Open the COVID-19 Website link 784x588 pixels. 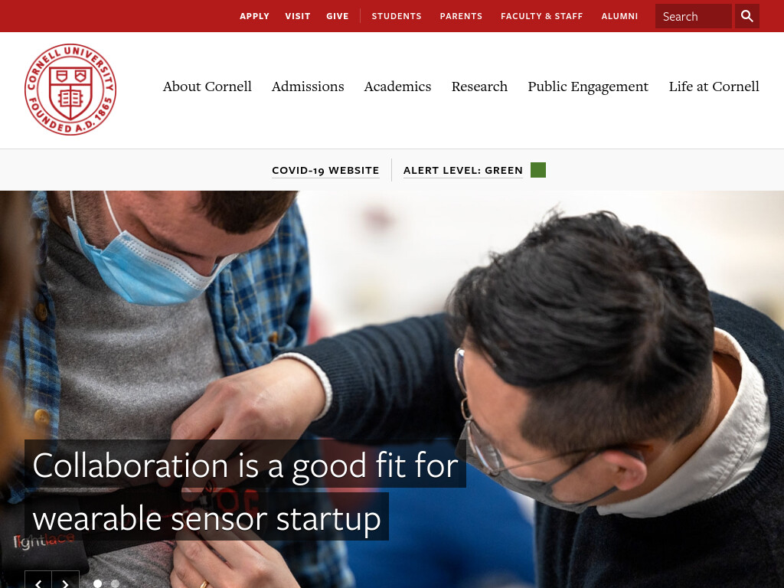tap(325, 171)
